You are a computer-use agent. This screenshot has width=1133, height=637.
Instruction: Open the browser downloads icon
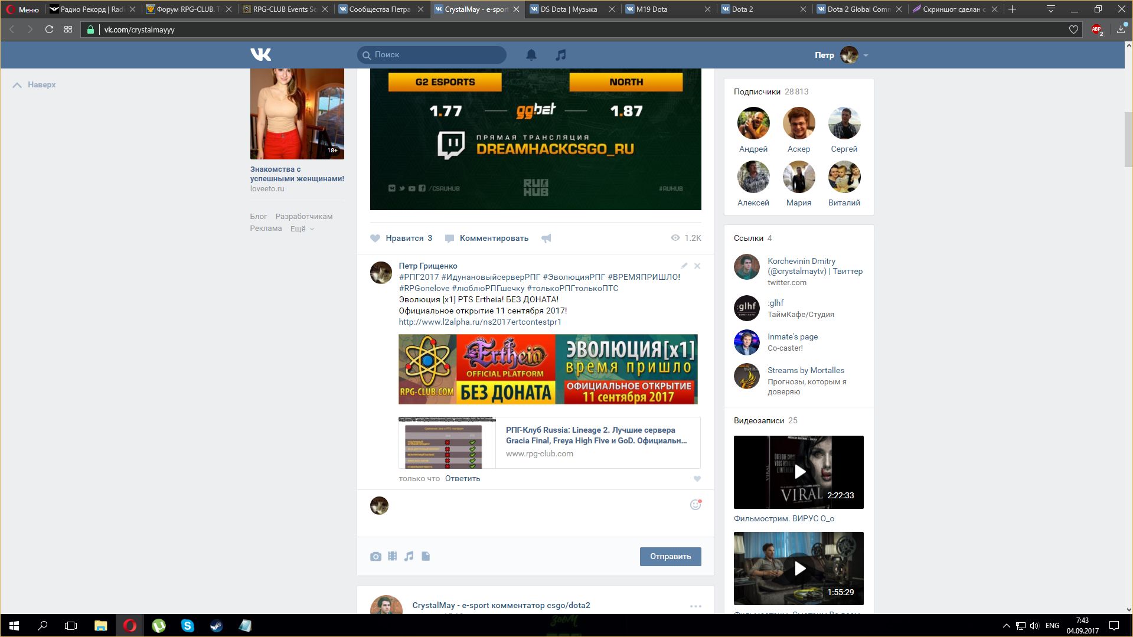1121,29
